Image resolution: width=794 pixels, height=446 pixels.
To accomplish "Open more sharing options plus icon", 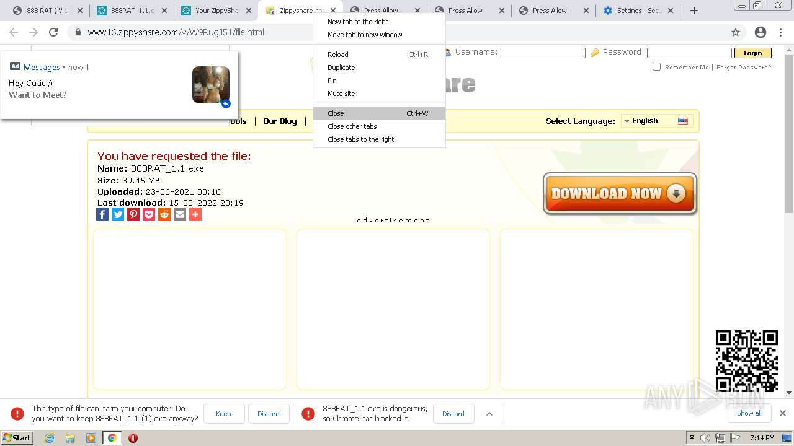I will pos(195,214).
